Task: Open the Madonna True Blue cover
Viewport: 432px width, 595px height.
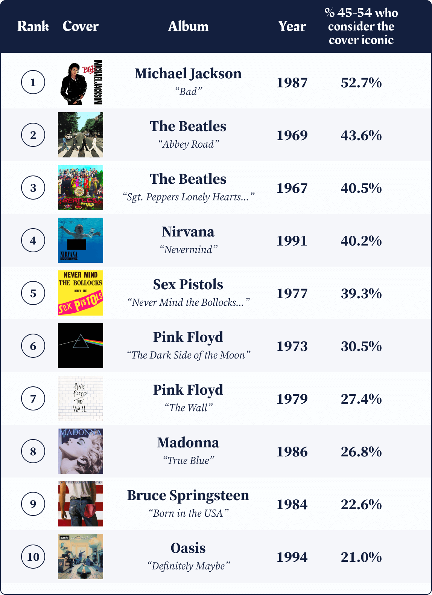Action: 81,451
